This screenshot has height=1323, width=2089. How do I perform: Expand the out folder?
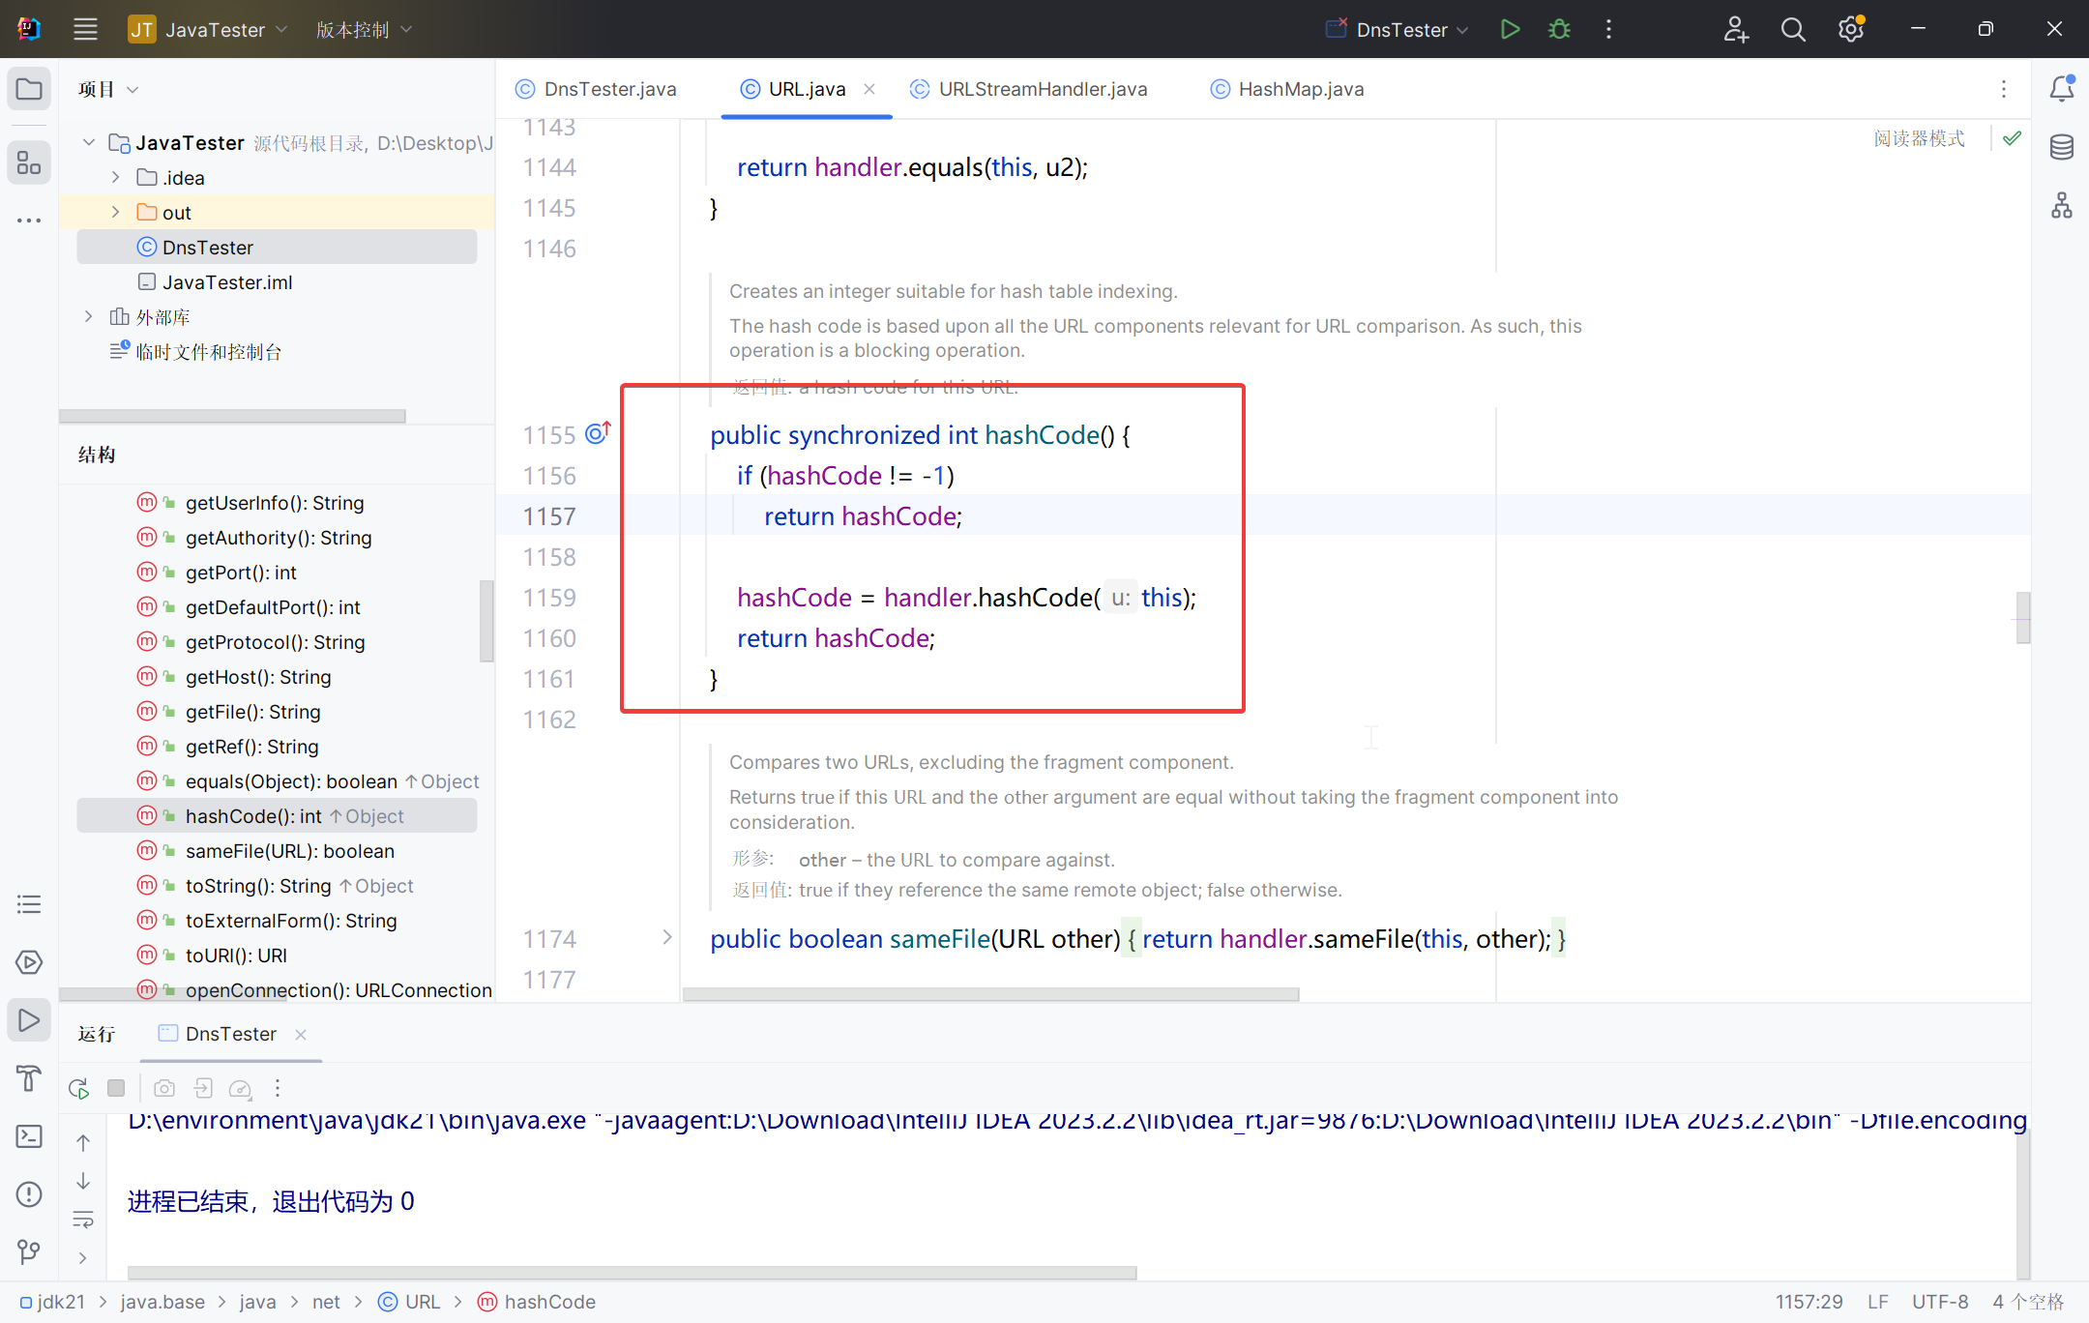click(x=116, y=212)
